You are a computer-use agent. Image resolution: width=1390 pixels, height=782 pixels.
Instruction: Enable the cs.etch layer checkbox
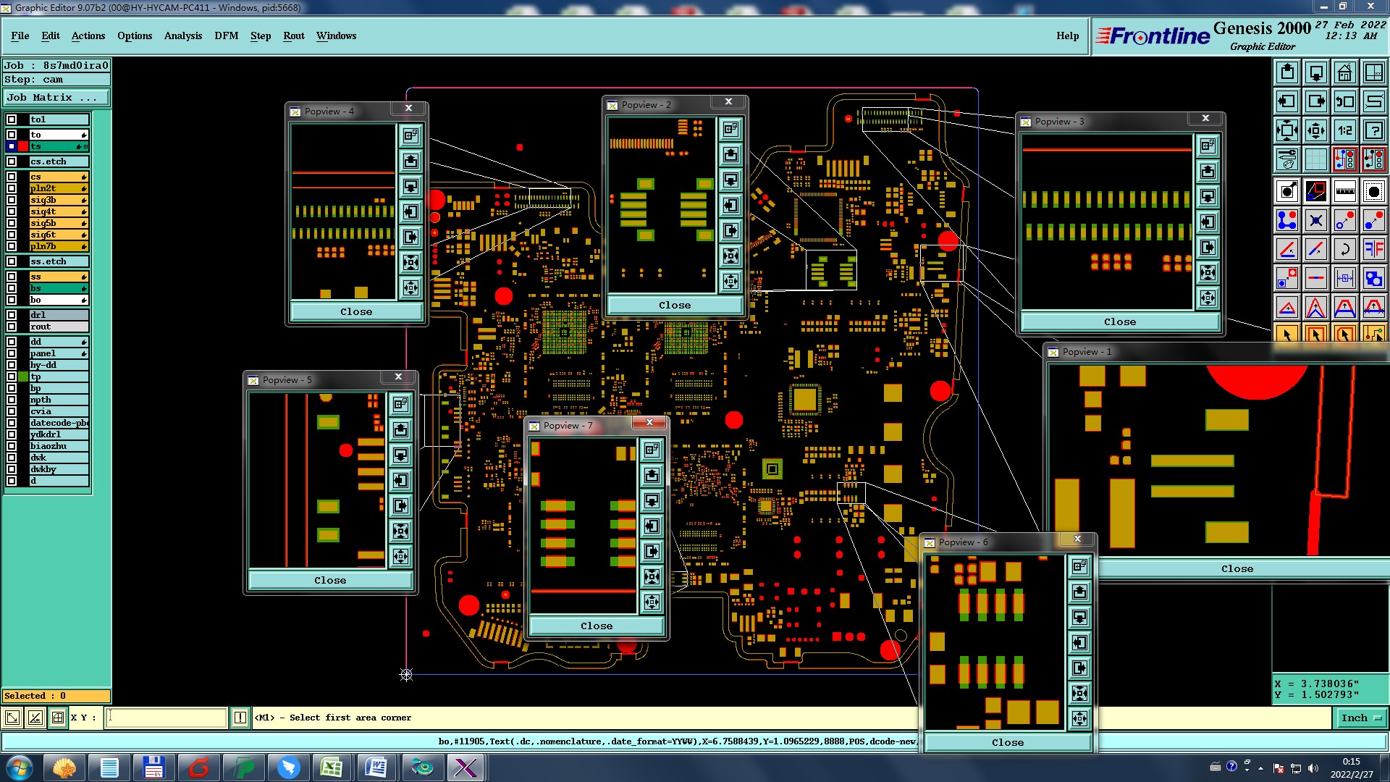coord(12,161)
